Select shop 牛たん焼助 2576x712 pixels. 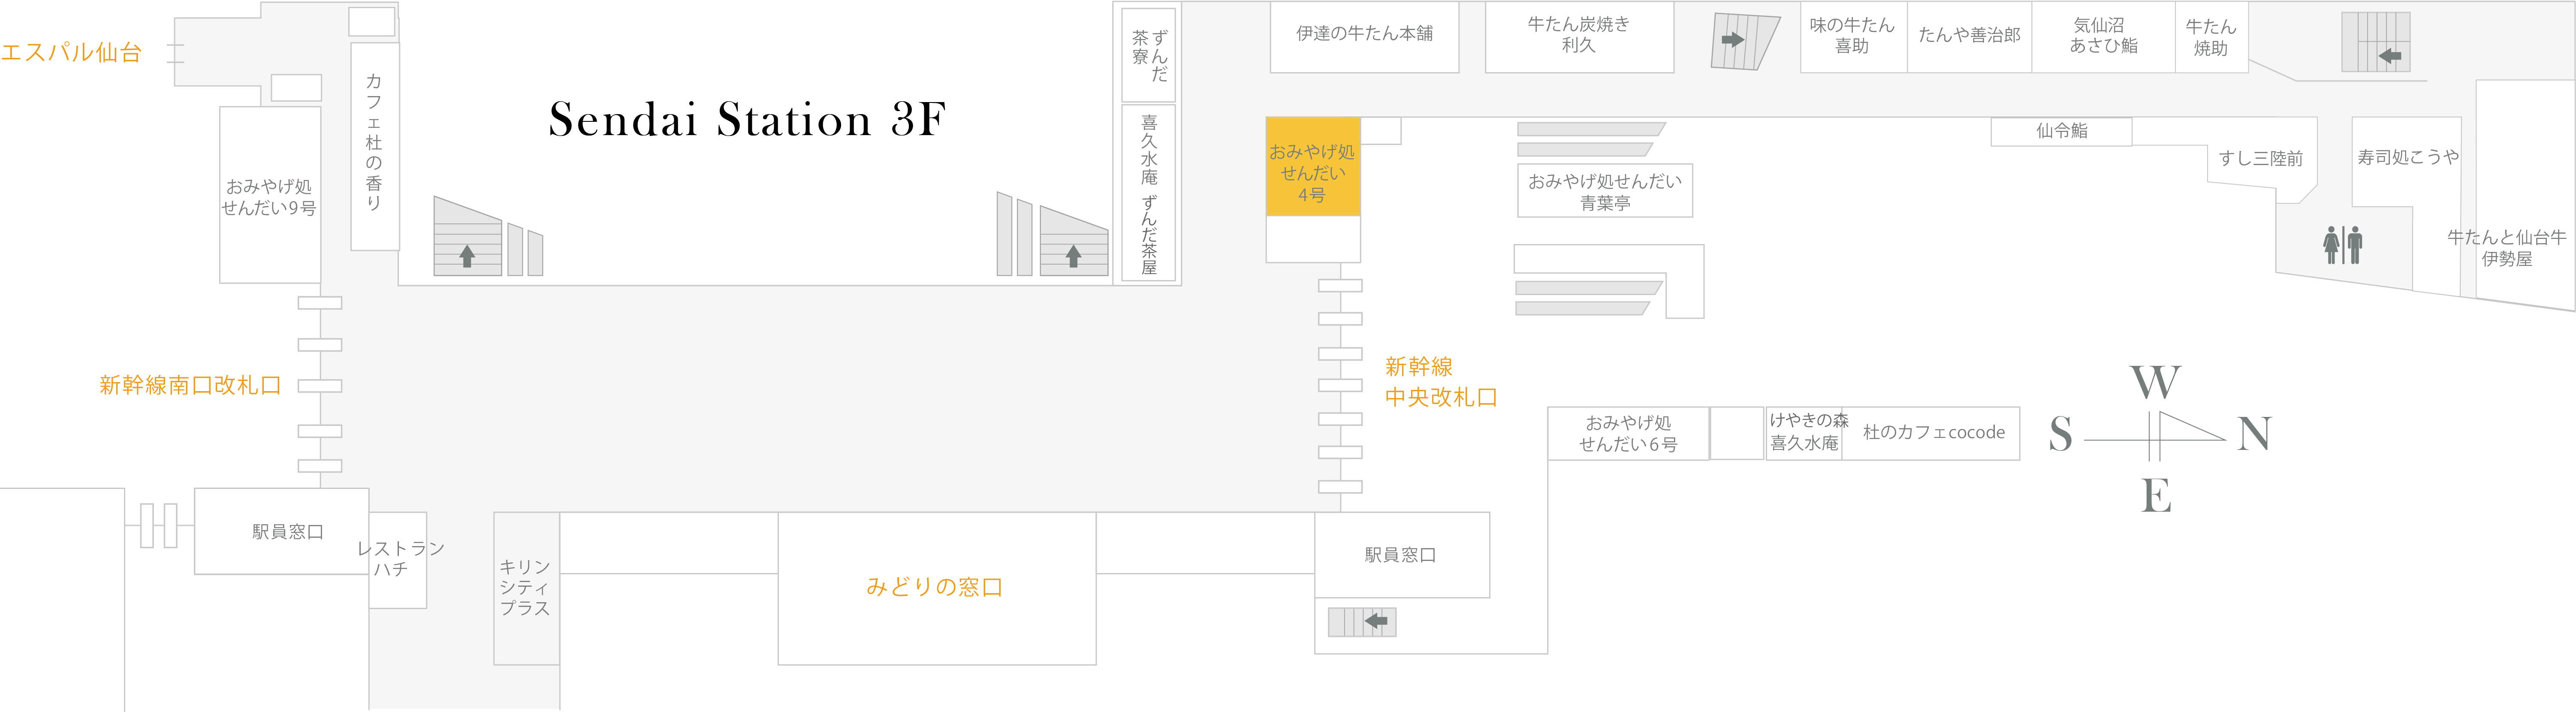[x=2211, y=37]
